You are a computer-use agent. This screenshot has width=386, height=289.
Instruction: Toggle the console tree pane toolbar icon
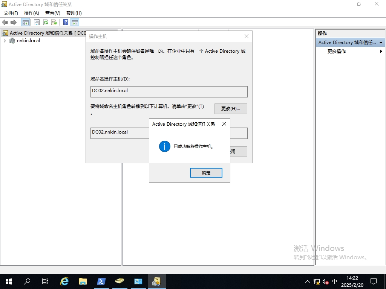pyautogui.click(x=26, y=22)
